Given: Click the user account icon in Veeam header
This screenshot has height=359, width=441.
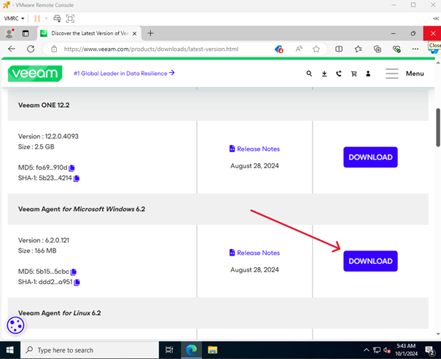Looking at the screenshot, I should coord(368,74).
